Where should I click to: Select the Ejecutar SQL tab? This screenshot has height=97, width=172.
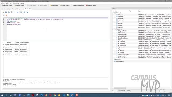tap(28, 9)
